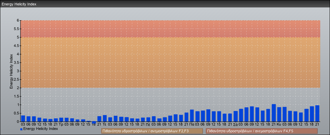Click the vertical Energy Helicity Index axis title

tap(11, 71)
